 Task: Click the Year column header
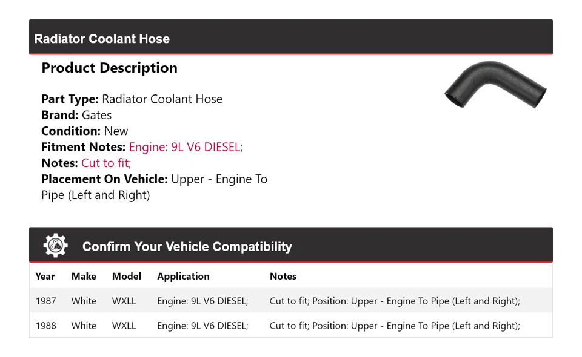(45, 276)
